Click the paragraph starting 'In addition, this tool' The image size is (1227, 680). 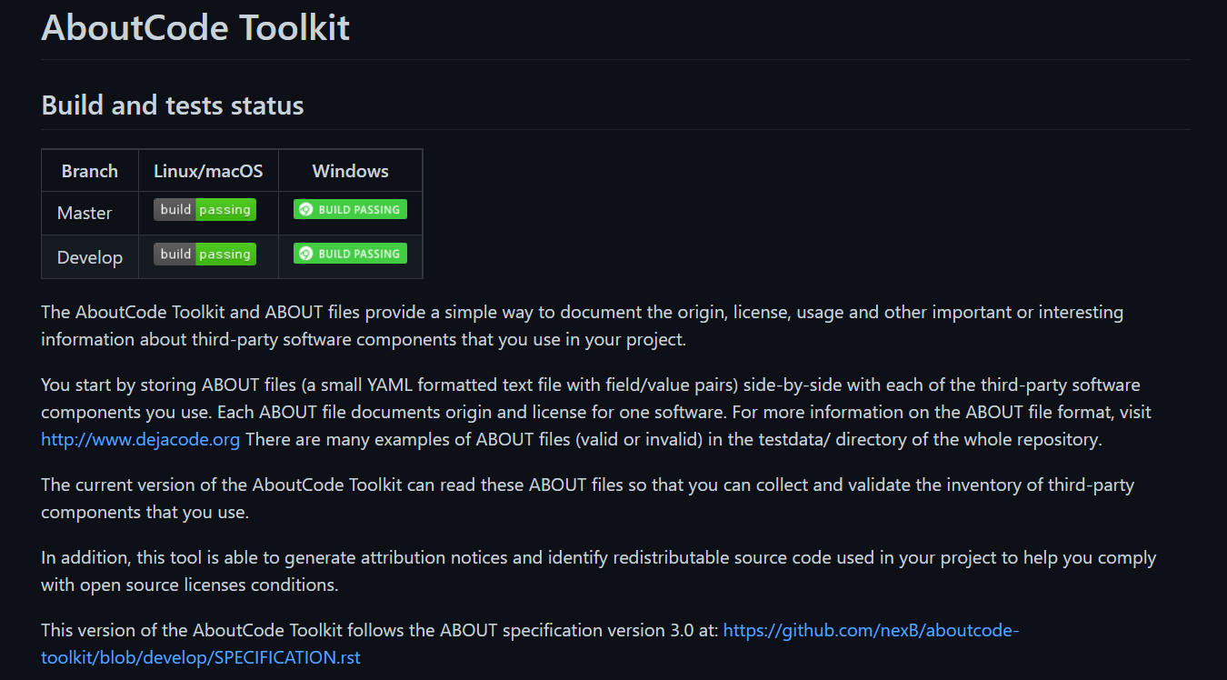[x=598, y=571]
